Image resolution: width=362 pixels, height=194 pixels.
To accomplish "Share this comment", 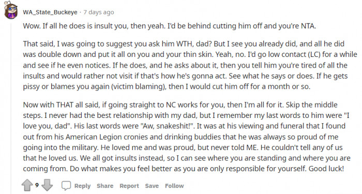I will pos(105,186).
